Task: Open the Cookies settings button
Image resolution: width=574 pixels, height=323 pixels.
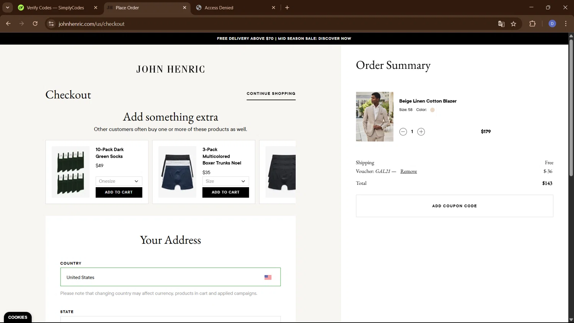Action: pos(18,317)
